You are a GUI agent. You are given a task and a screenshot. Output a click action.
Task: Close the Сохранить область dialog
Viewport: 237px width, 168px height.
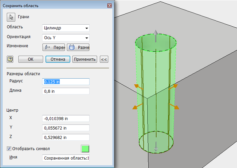(x=109, y=6)
